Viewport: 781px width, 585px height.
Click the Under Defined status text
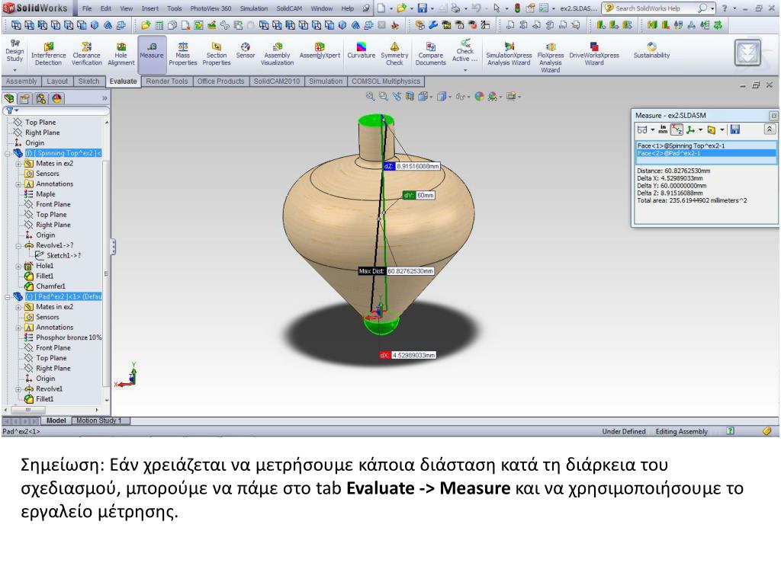click(624, 432)
